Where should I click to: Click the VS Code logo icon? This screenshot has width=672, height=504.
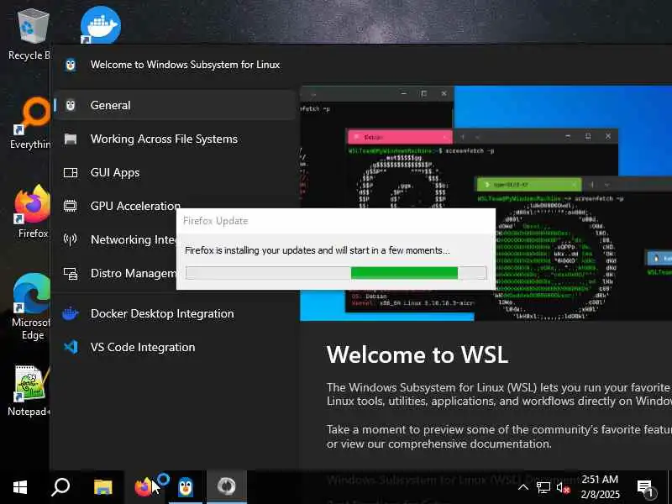71,347
